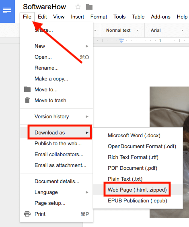Click the folder icon beside Move to
The height and width of the screenshot is (227, 189).
pos(27,89)
